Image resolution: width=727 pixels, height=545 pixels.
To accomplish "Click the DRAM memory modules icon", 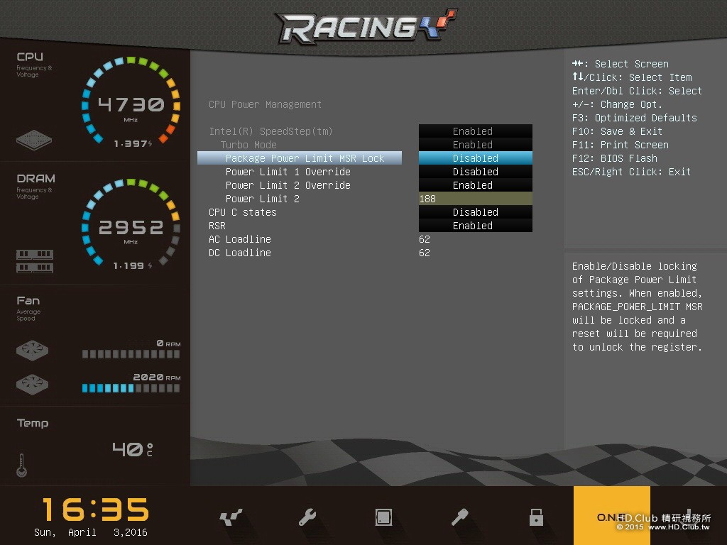I will click(x=35, y=261).
